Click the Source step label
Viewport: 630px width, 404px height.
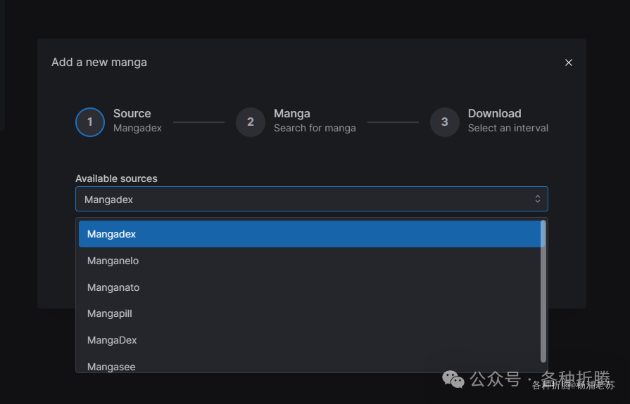132,114
